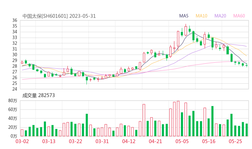Click the lowest green candlestick dipping near 25
Image resolution: width=252 pixels, height=149 pixels.
click(87, 80)
